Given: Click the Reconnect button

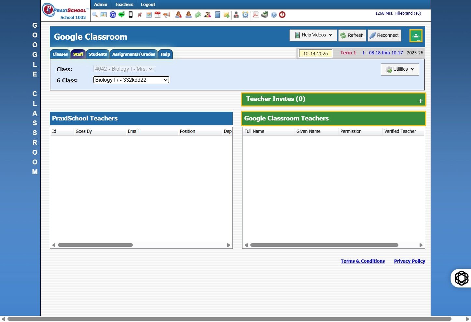Looking at the screenshot, I should tap(384, 35).
